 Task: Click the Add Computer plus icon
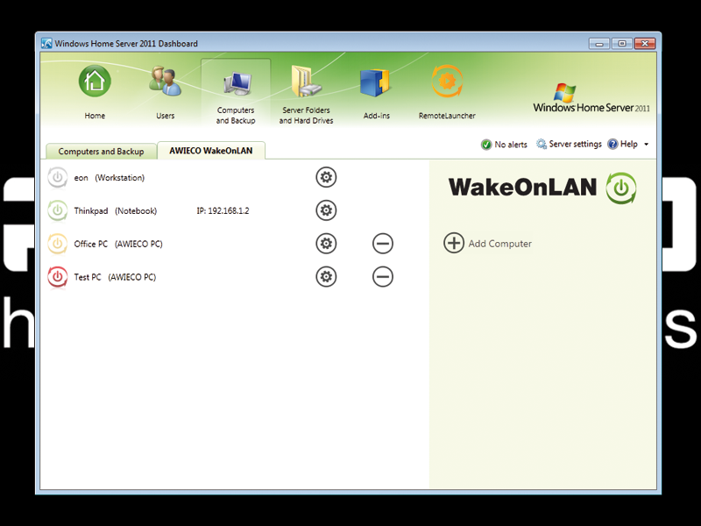pyautogui.click(x=454, y=243)
